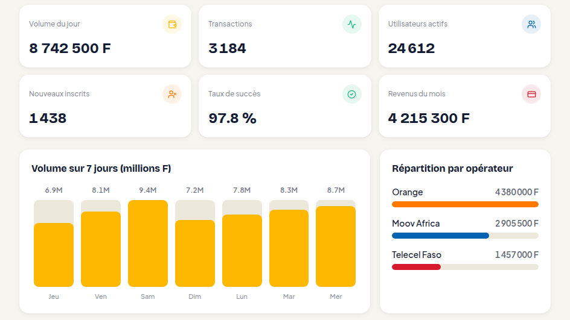This screenshot has width=570, height=320.
Task: Select the 8 742 500 F volume value
Action: [70, 48]
